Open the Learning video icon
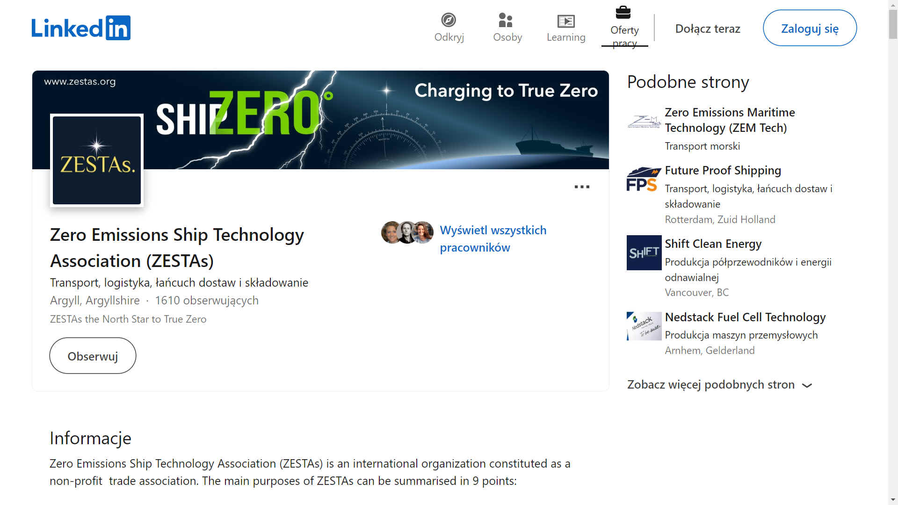The image size is (898, 505). 566,21
